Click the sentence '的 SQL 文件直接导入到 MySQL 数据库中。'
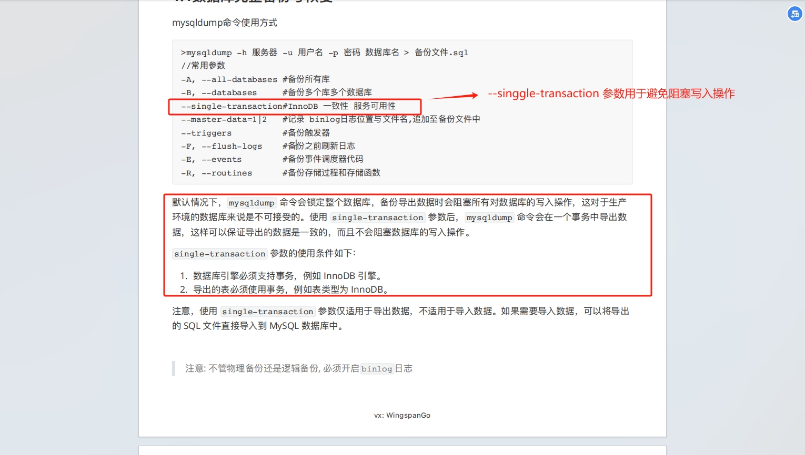Image resolution: width=805 pixels, height=455 pixels. pyautogui.click(x=259, y=326)
